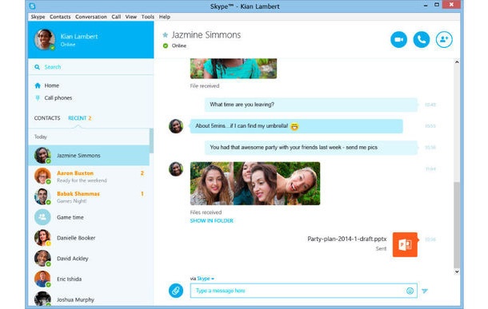
Task: Click the Party-plan-2014-1-draft.pptx file name
Action: (347, 239)
